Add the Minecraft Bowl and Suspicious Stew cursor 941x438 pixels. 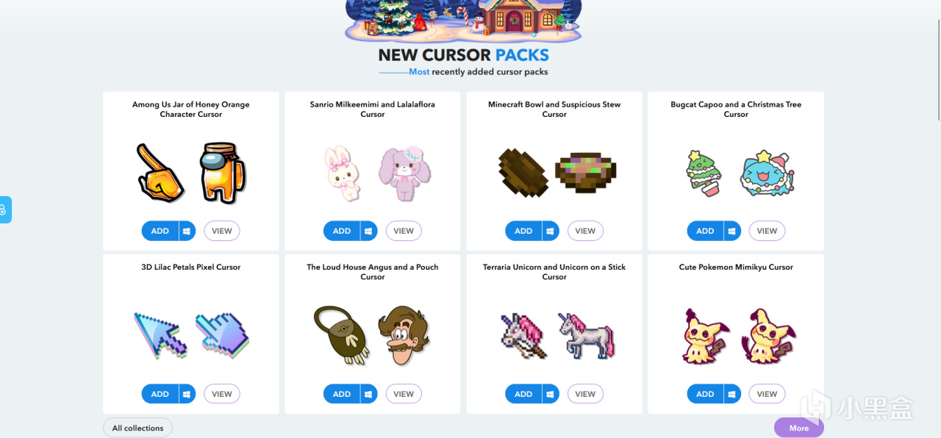[x=523, y=231]
